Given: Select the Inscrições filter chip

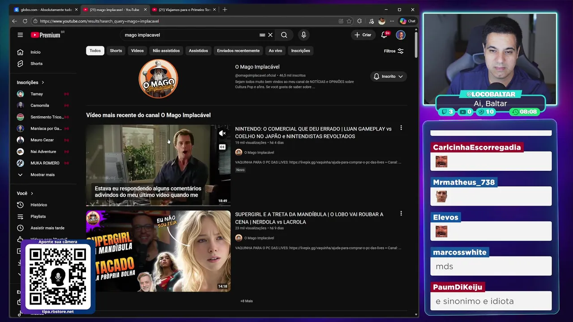Looking at the screenshot, I should click(300, 51).
